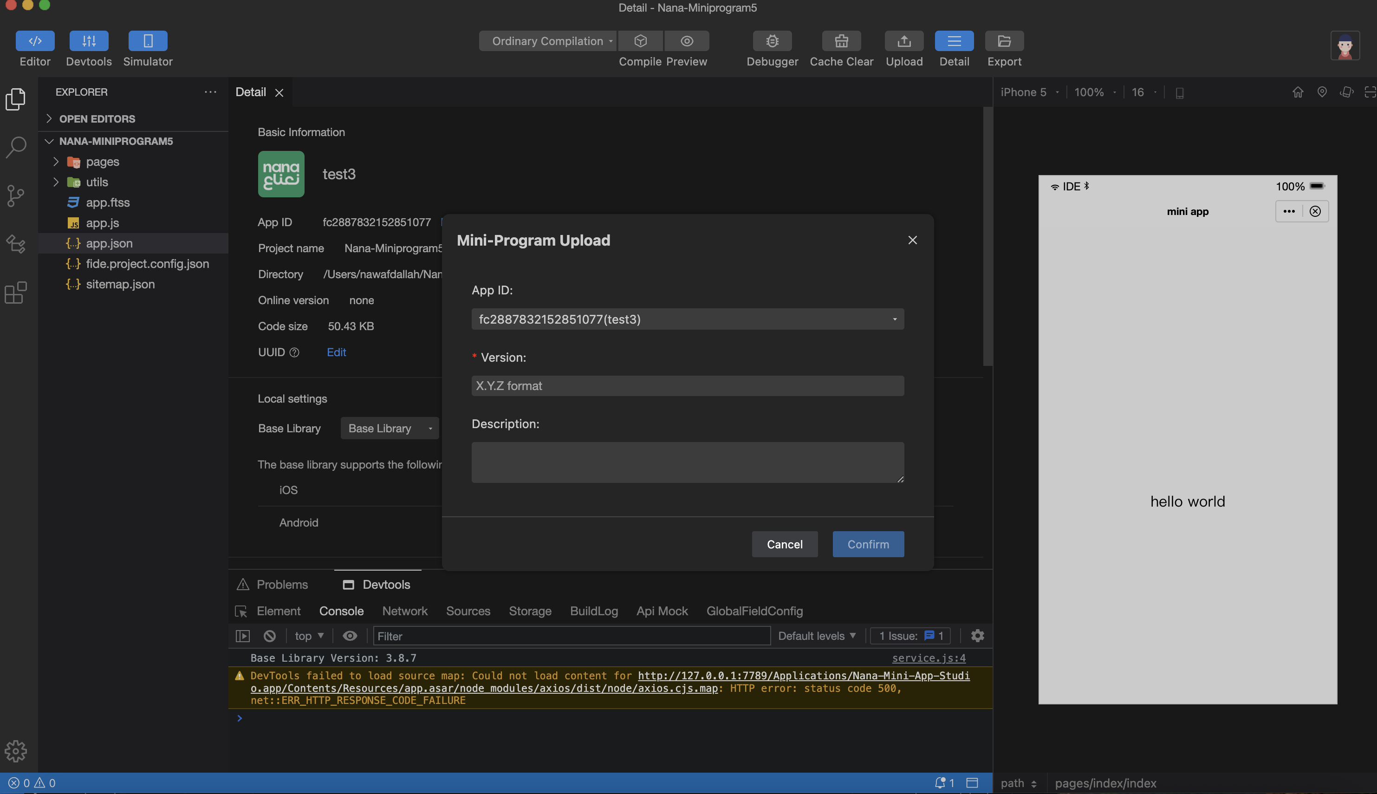
Task: Click the Preview eye icon
Action: tap(687, 41)
